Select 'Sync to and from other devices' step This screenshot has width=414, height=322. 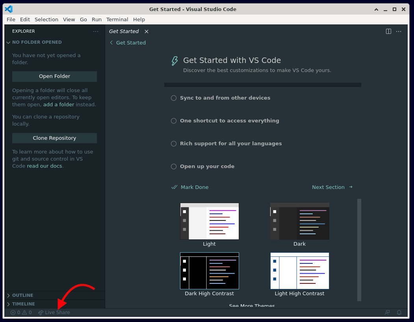click(x=225, y=98)
